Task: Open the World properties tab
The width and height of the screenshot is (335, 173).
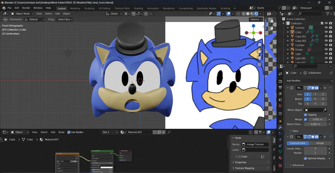Action: click(x=280, y=106)
